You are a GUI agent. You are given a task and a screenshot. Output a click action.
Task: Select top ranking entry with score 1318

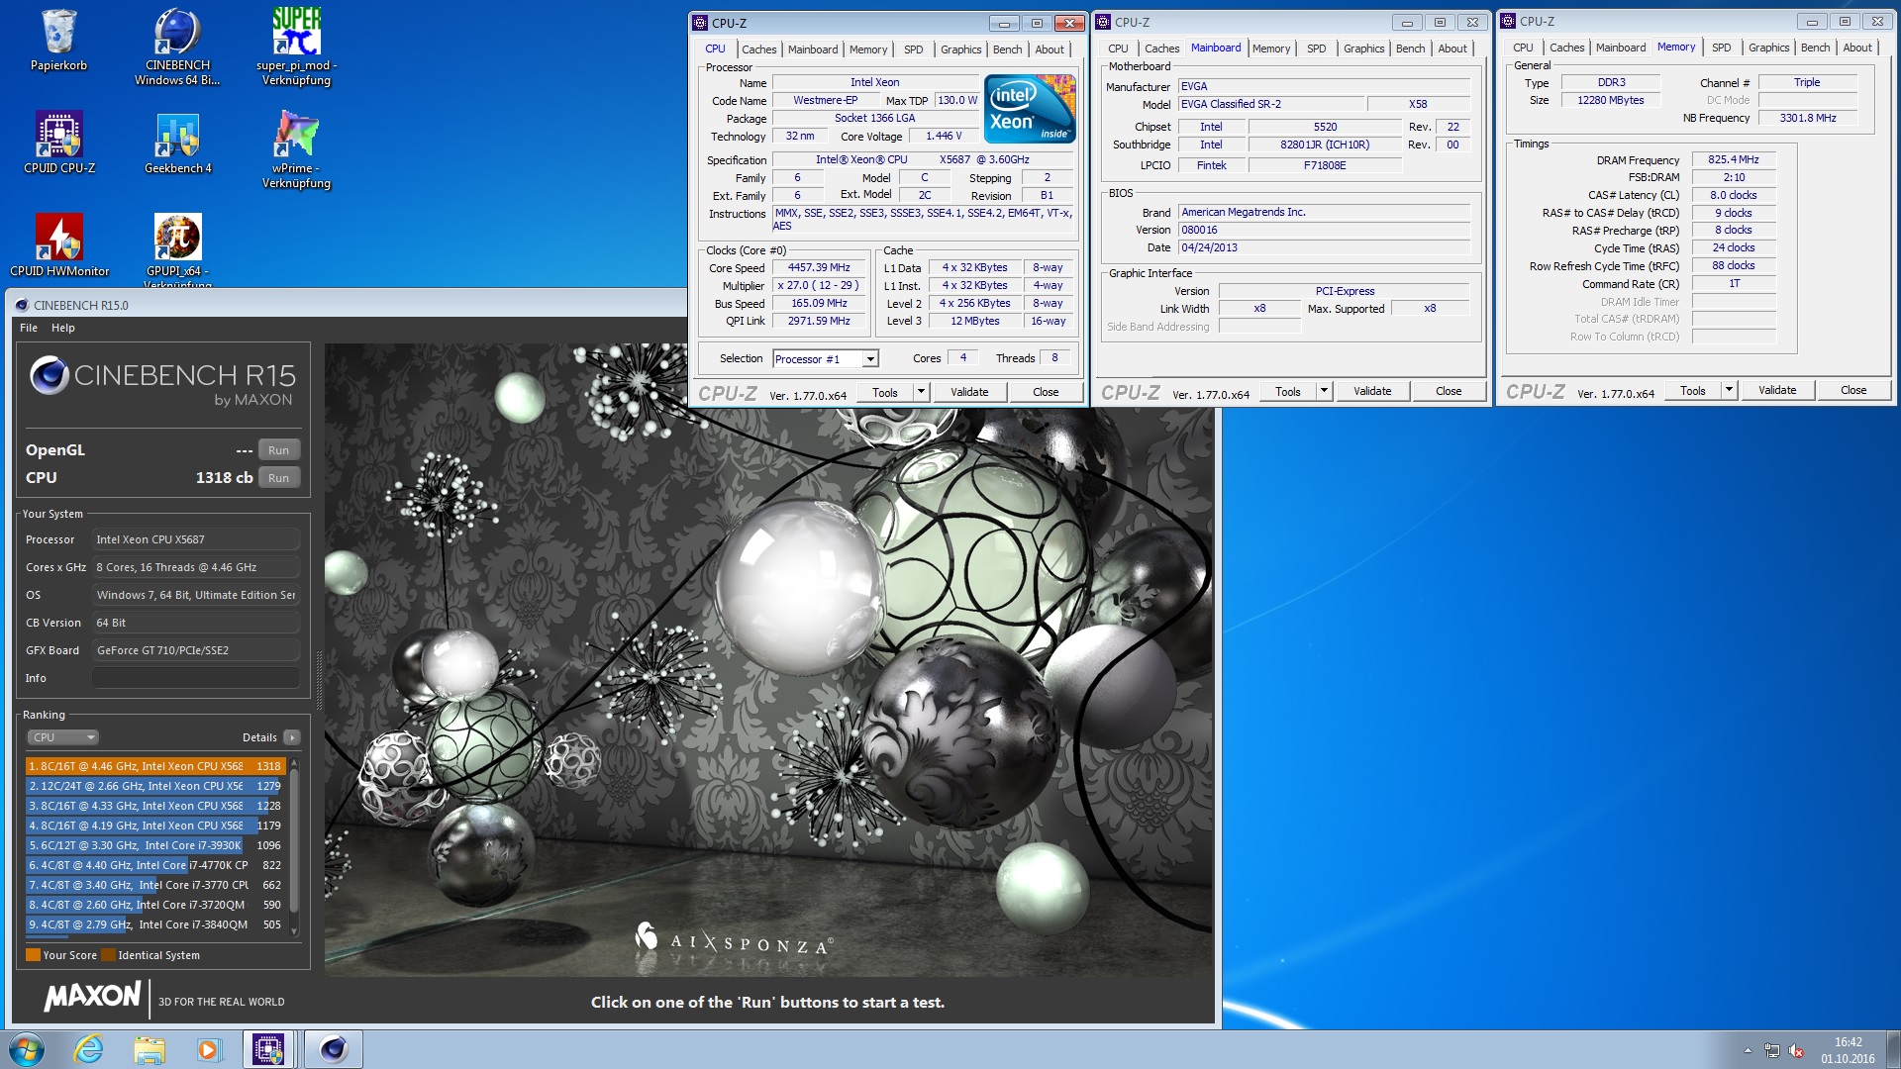[154, 766]
